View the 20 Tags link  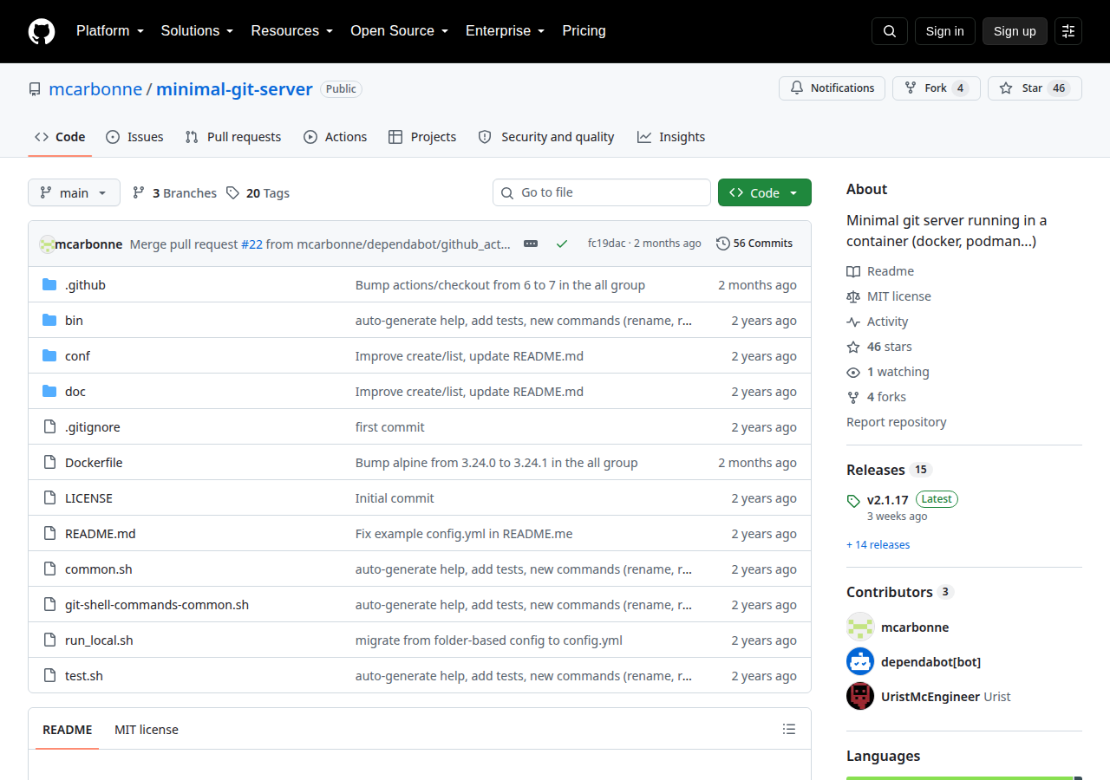[258, 193]
